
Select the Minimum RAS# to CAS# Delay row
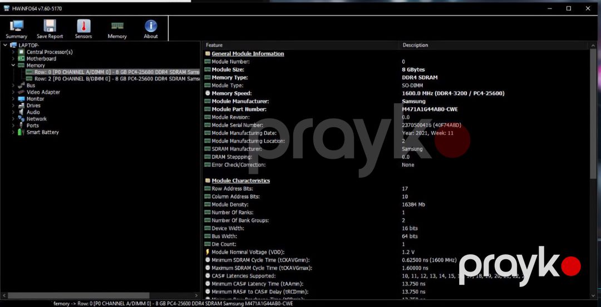point(396,291)
